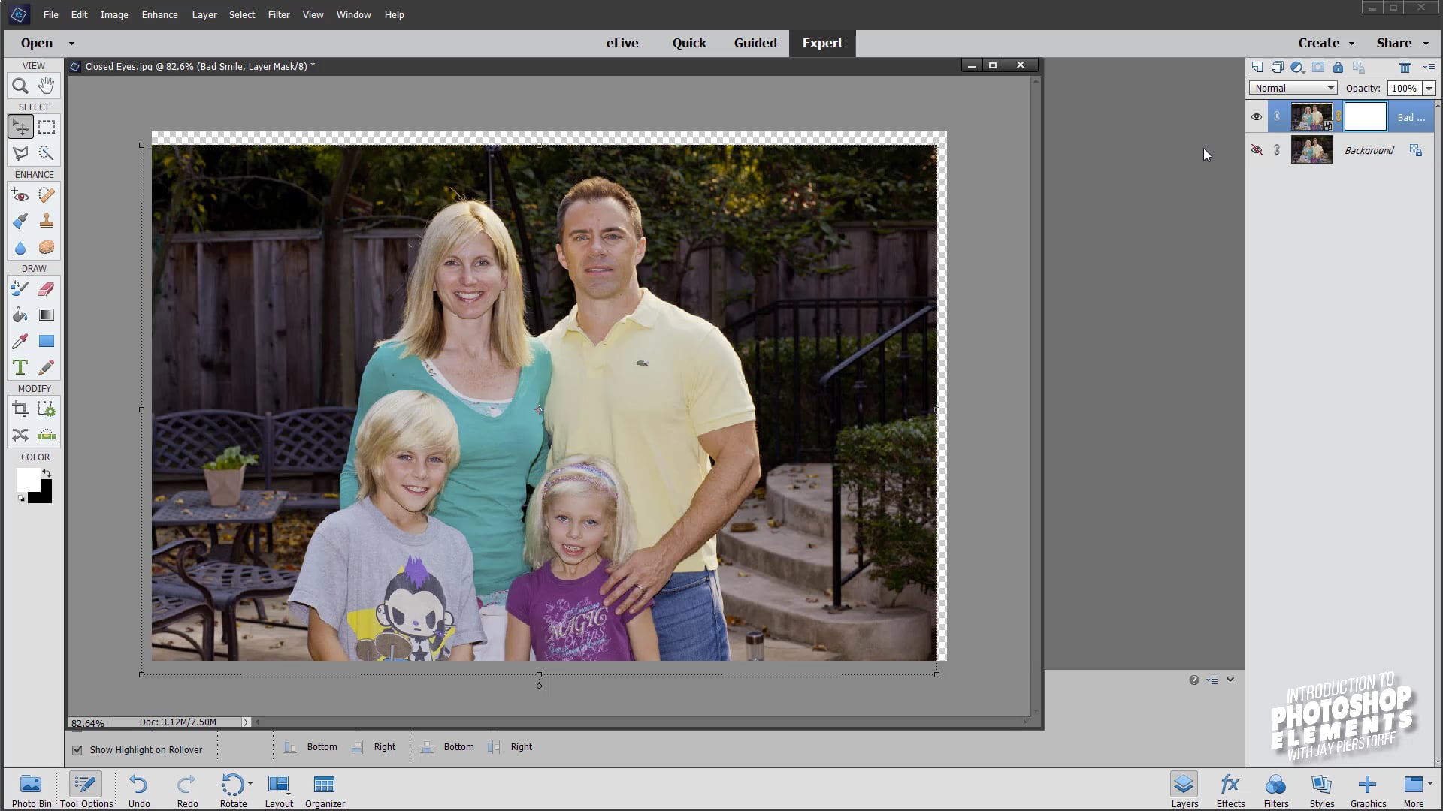Select the Hand tool
1443x811 pixels.
46,86
